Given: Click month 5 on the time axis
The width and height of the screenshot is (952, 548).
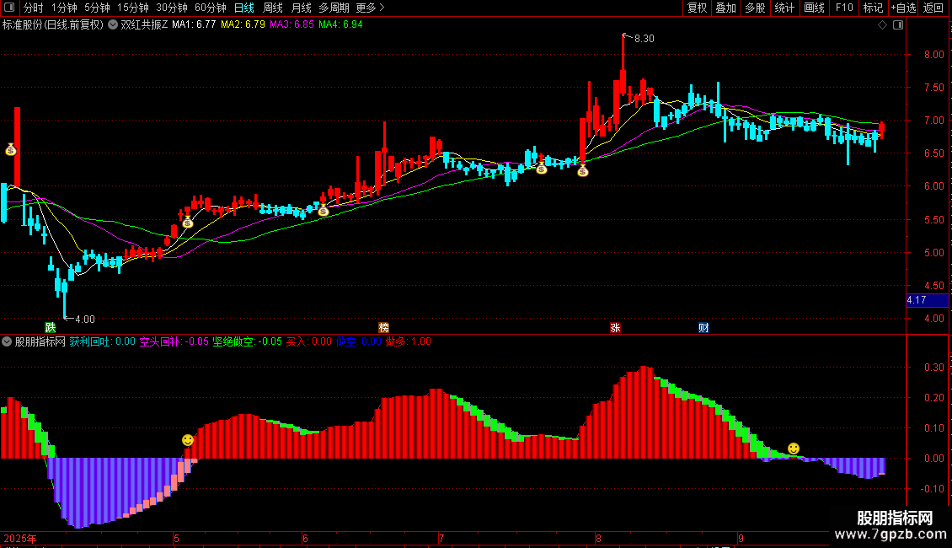Looking at the screenshot, I should (176, 538).
